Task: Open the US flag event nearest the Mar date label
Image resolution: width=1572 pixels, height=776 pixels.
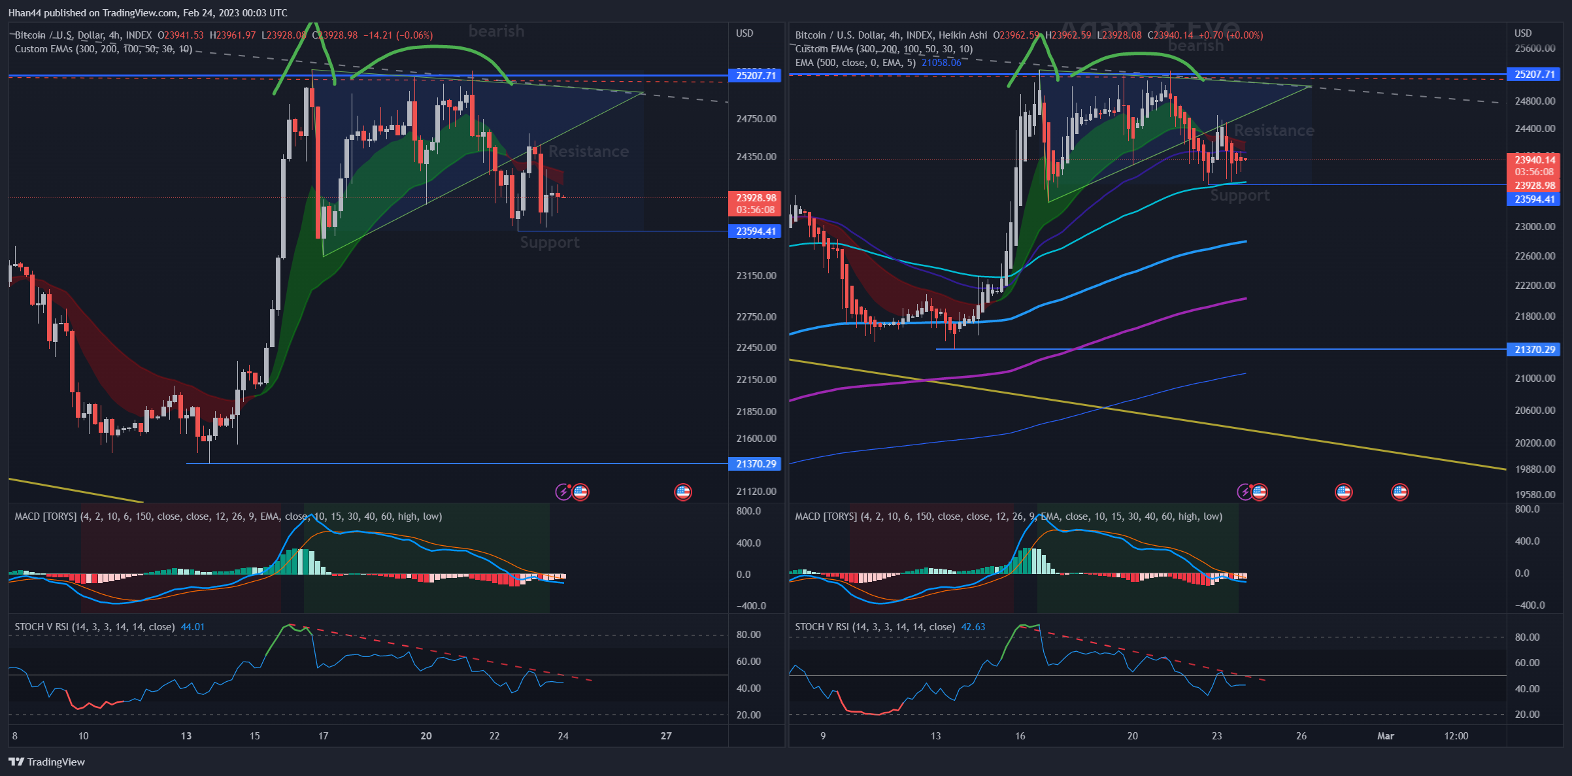Action: [1399, 492]
